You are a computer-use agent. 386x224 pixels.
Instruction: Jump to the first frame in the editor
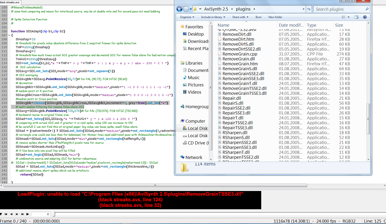pos(6,214)
